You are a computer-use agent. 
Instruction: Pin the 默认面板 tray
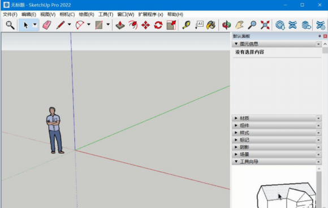(320, 36)
